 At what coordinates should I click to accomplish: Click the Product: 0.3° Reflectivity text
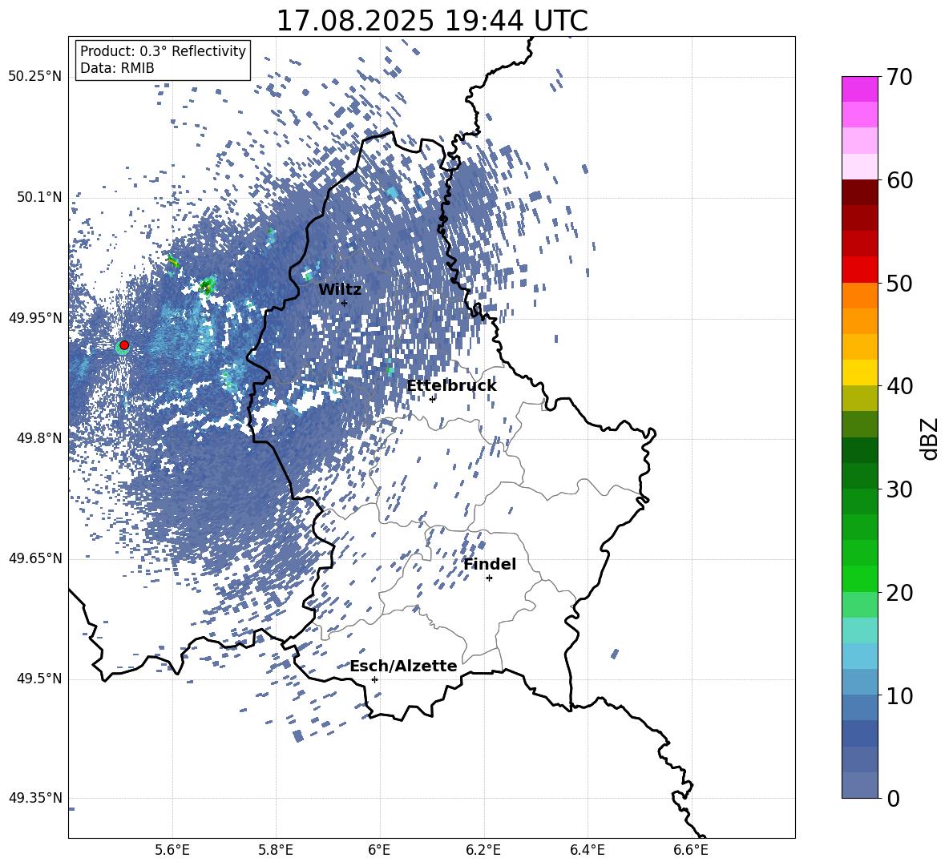[x=163, y=51]
